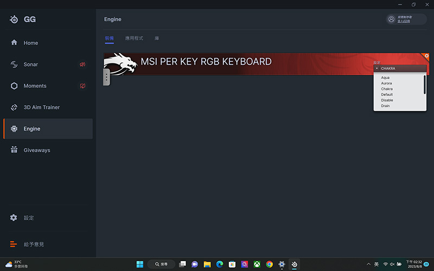Click the 英 input language indicator
The height and width of the screenshot is (271, 434).
376,264
